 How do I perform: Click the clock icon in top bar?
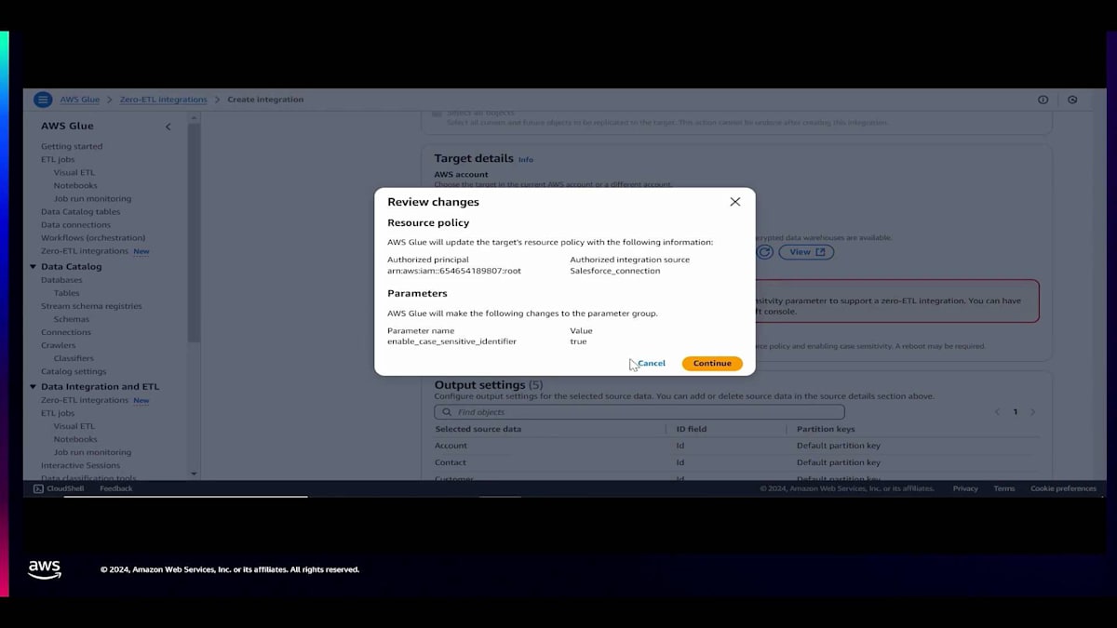click(x=1072, y=100)
